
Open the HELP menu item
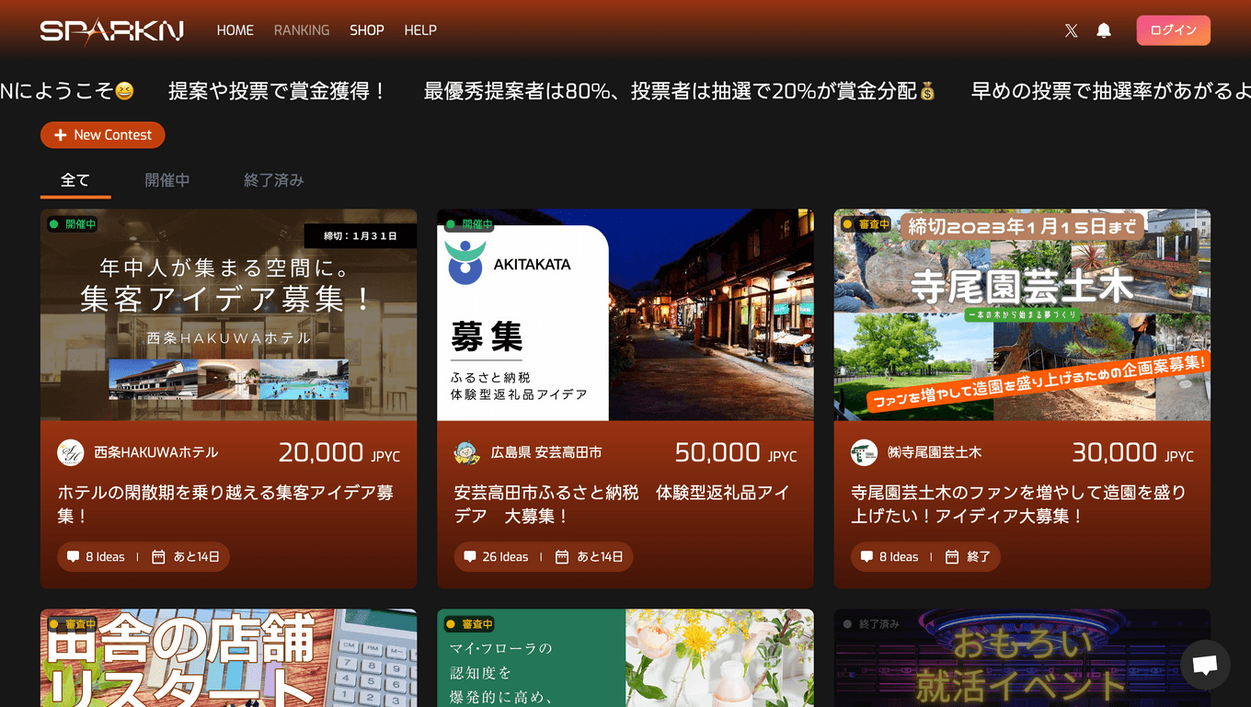(420, 30)
